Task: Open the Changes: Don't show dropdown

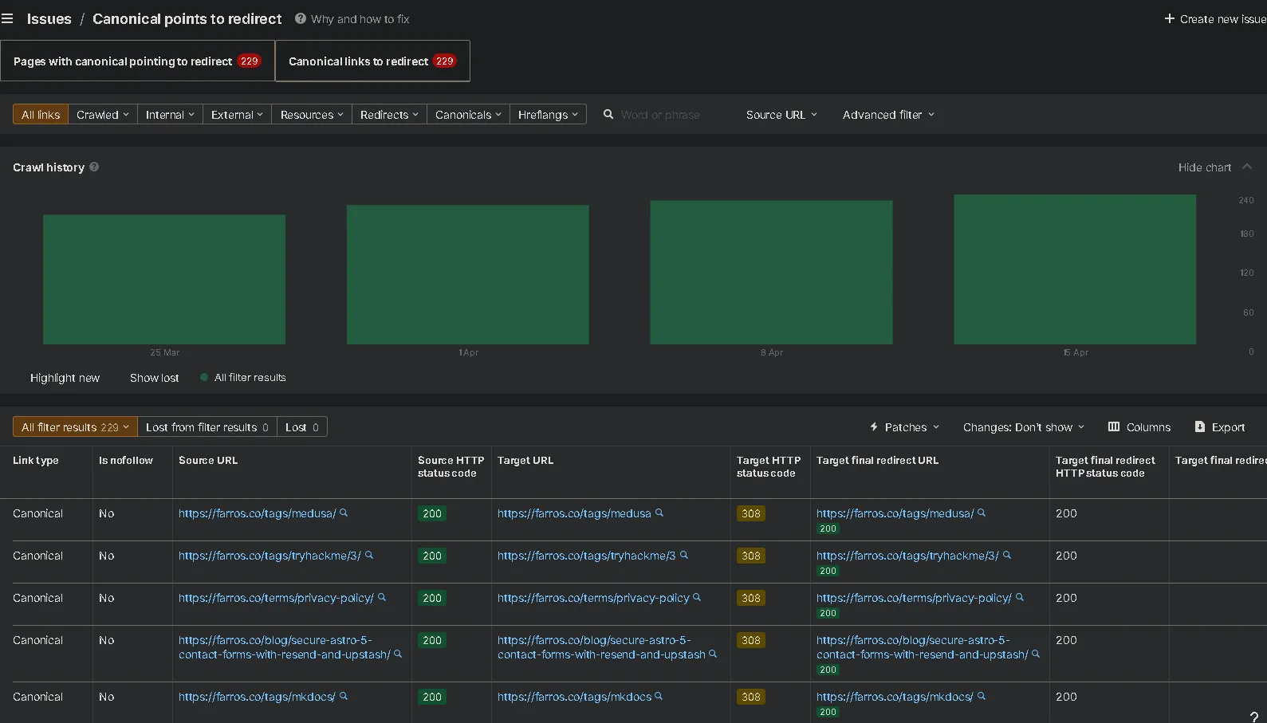Action: point(1023,427)
